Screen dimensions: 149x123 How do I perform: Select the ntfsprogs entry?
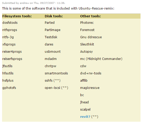click(10, 30)
